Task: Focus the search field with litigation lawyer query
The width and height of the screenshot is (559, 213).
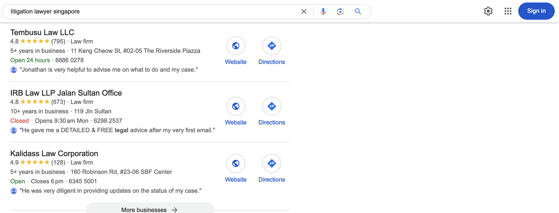Action: tap(146, 12)
